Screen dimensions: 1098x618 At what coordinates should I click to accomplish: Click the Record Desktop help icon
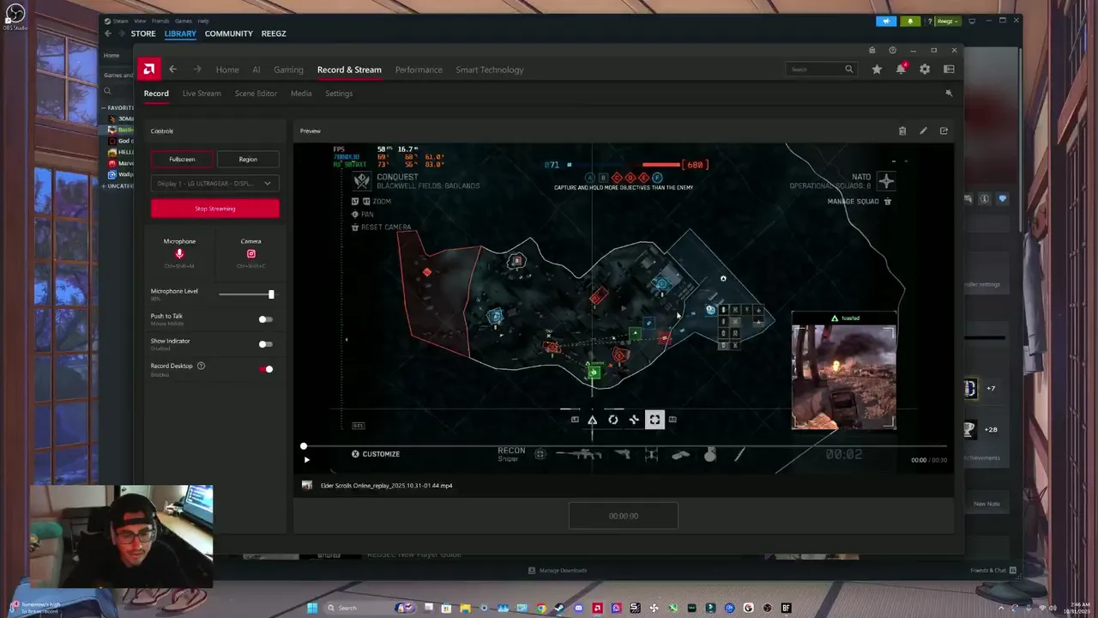pyautogui.click(x=201, y=366)
